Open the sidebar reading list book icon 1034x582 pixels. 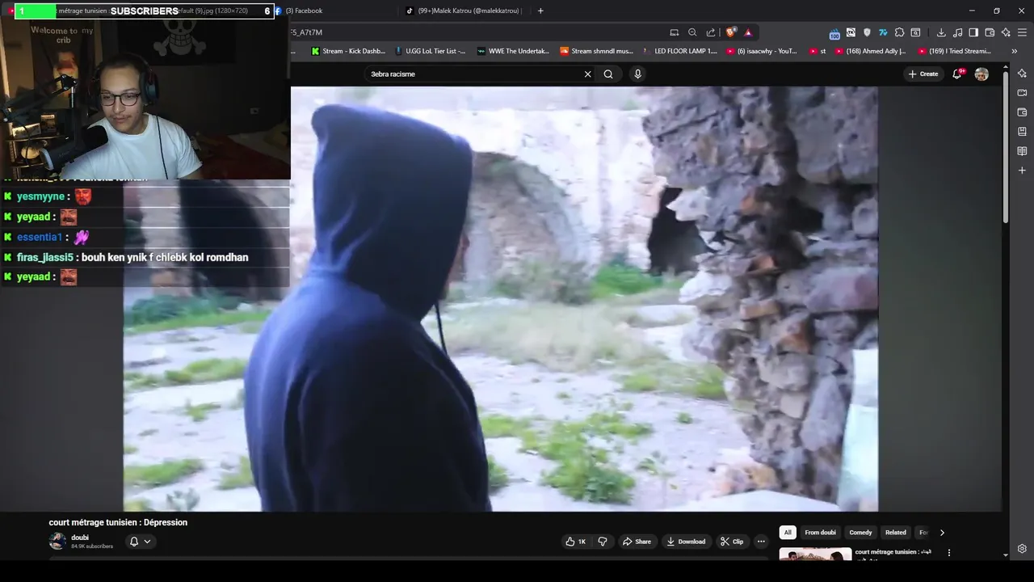point(1022,151)
